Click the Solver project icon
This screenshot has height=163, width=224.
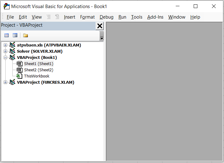(x=12, y=51)
